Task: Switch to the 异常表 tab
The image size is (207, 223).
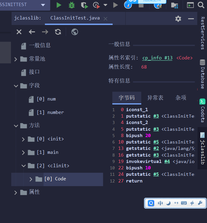Action: (155, 98)
